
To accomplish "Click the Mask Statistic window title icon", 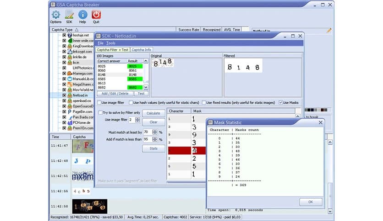I will [211, 122].
